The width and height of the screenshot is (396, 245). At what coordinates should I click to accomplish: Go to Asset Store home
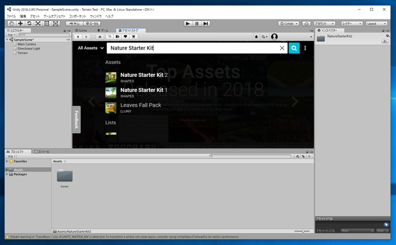tap(100, 37)
